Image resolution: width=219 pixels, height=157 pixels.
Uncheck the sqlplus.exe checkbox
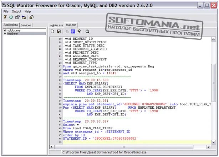(5, 30)
